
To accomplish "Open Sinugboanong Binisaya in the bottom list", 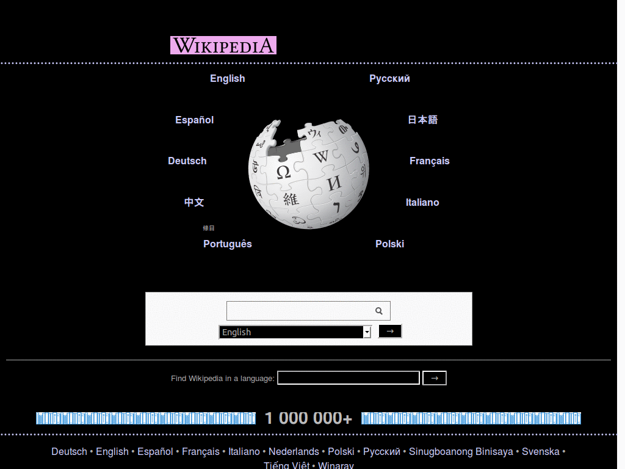I will click(x=461, y=451).
